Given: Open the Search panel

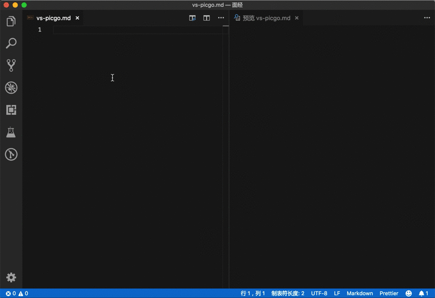Looking at the screenshot, I should [x=11, y=43].
